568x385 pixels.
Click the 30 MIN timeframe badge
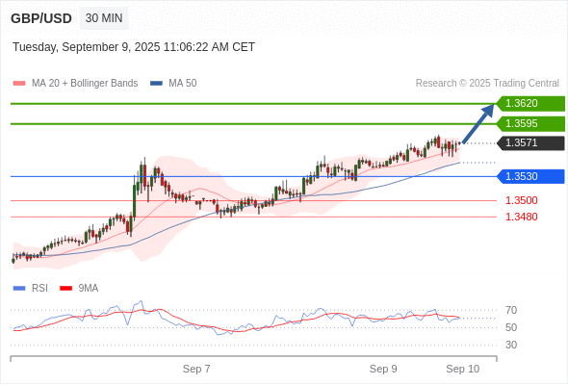[104, 18]
